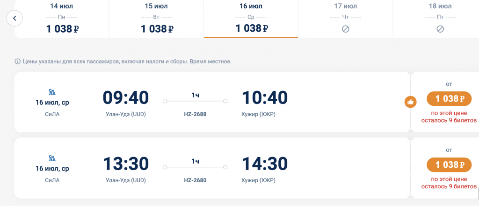Click unavailable icon under 17 июл
Screen dimensions: 479x206
346,29
